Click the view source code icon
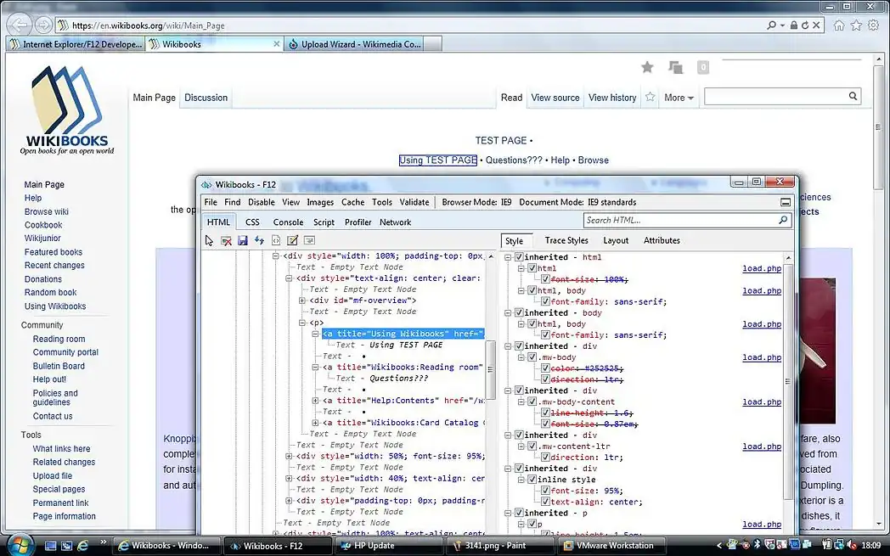Image resolution: width=890 pixels, height=556 pixels. click(276, 242)
